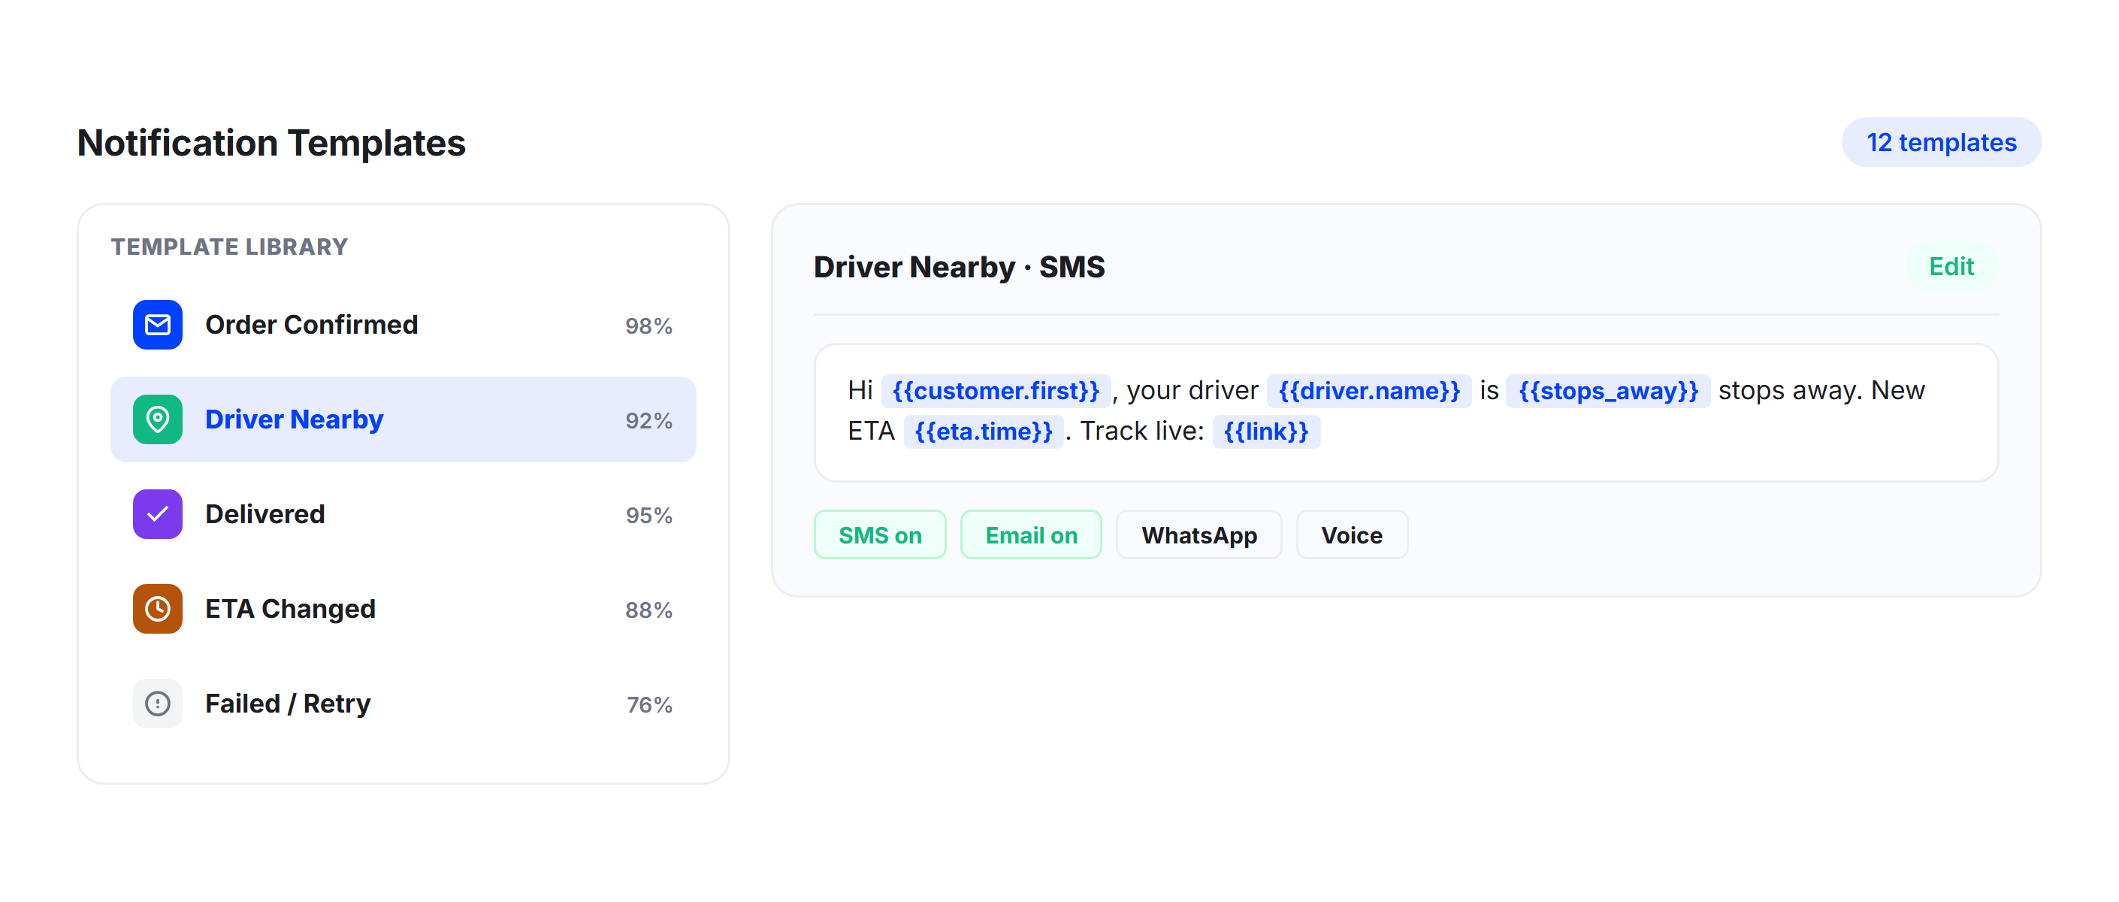Click the Delivered checkmark icon
The height and width of the screenshot is (902, 2119).
tap(157, 513)
